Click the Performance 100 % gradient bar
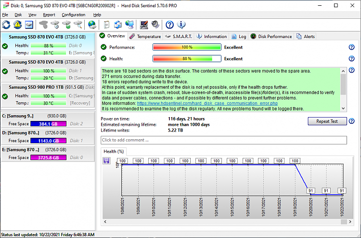This screenshot has width=361, height=238. pos(187,47)
